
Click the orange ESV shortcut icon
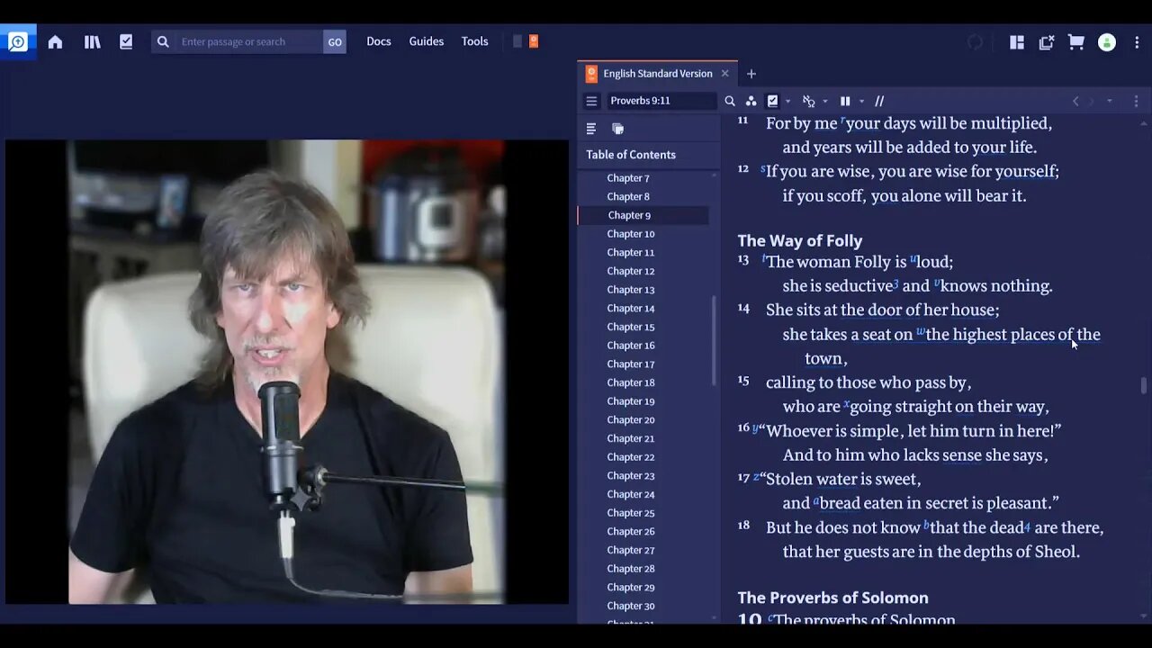534,41
